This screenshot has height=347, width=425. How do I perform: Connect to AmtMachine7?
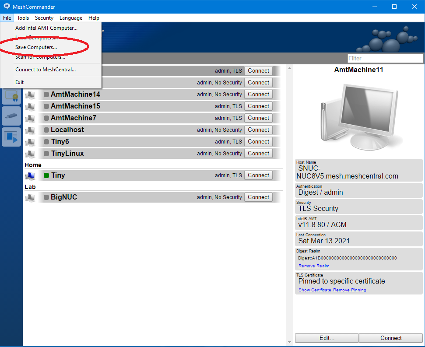258,118
